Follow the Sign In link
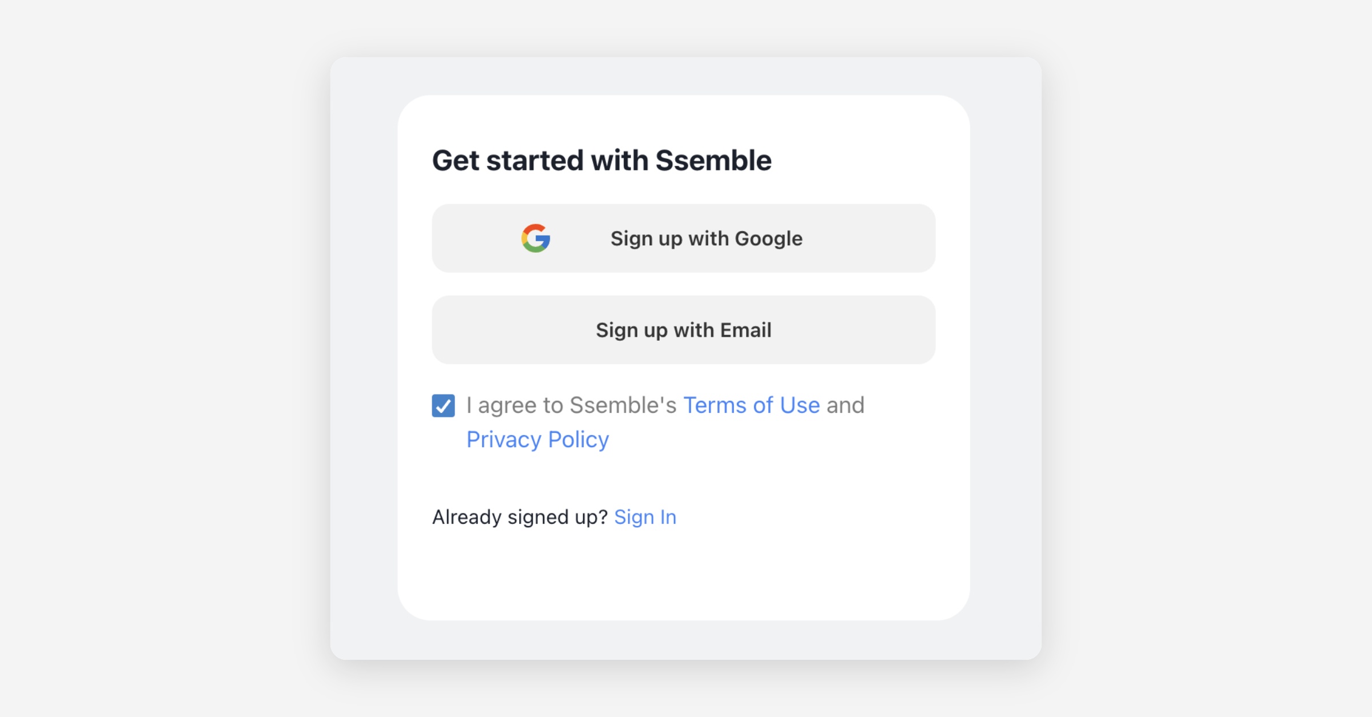Screen dimensions: 1372x717 645,517
